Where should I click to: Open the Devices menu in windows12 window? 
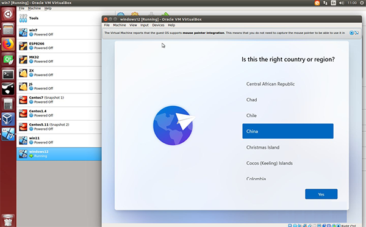click(158, 25)
